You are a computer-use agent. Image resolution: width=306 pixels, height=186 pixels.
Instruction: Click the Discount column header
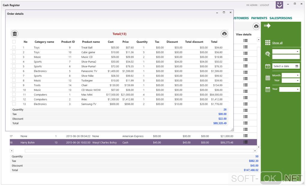(172, 42)
